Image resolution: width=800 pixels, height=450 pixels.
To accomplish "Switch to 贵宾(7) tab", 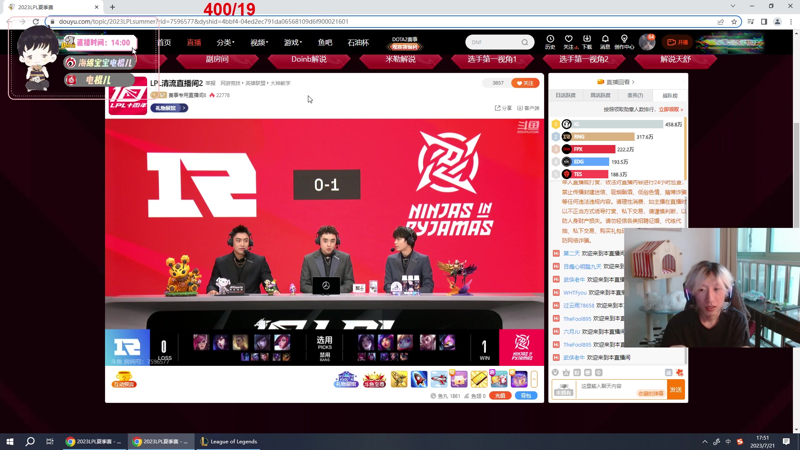I will coord(635,95).
